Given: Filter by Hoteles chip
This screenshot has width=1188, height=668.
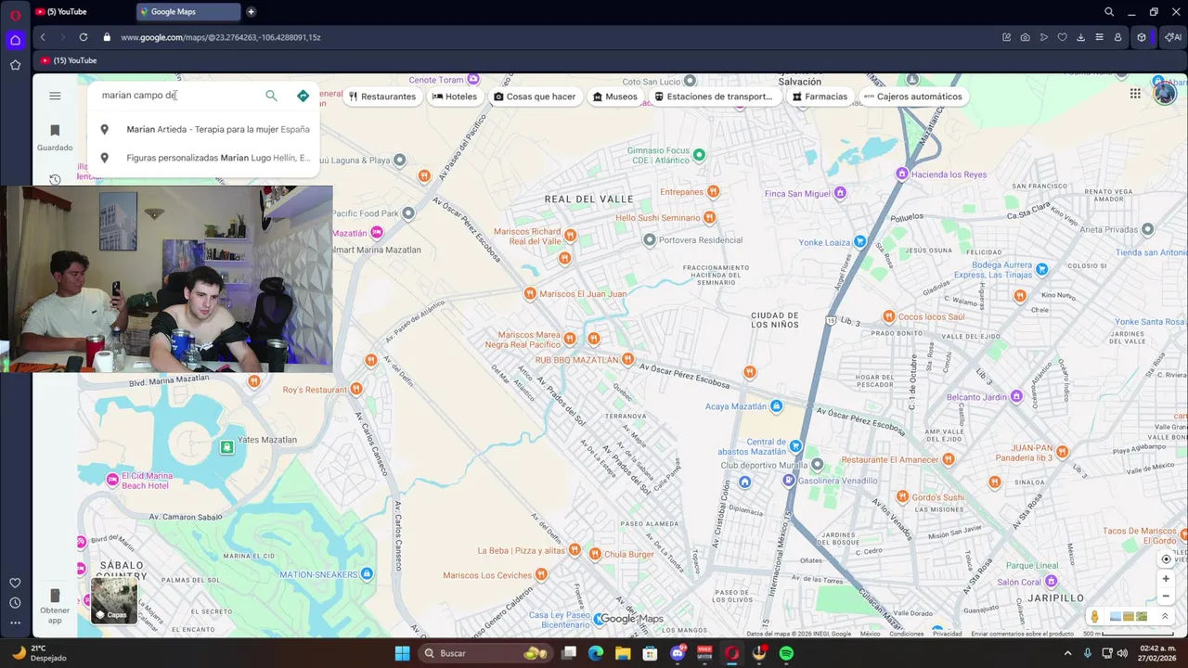Looking at the screenshot, I should (x=455, y=96).
